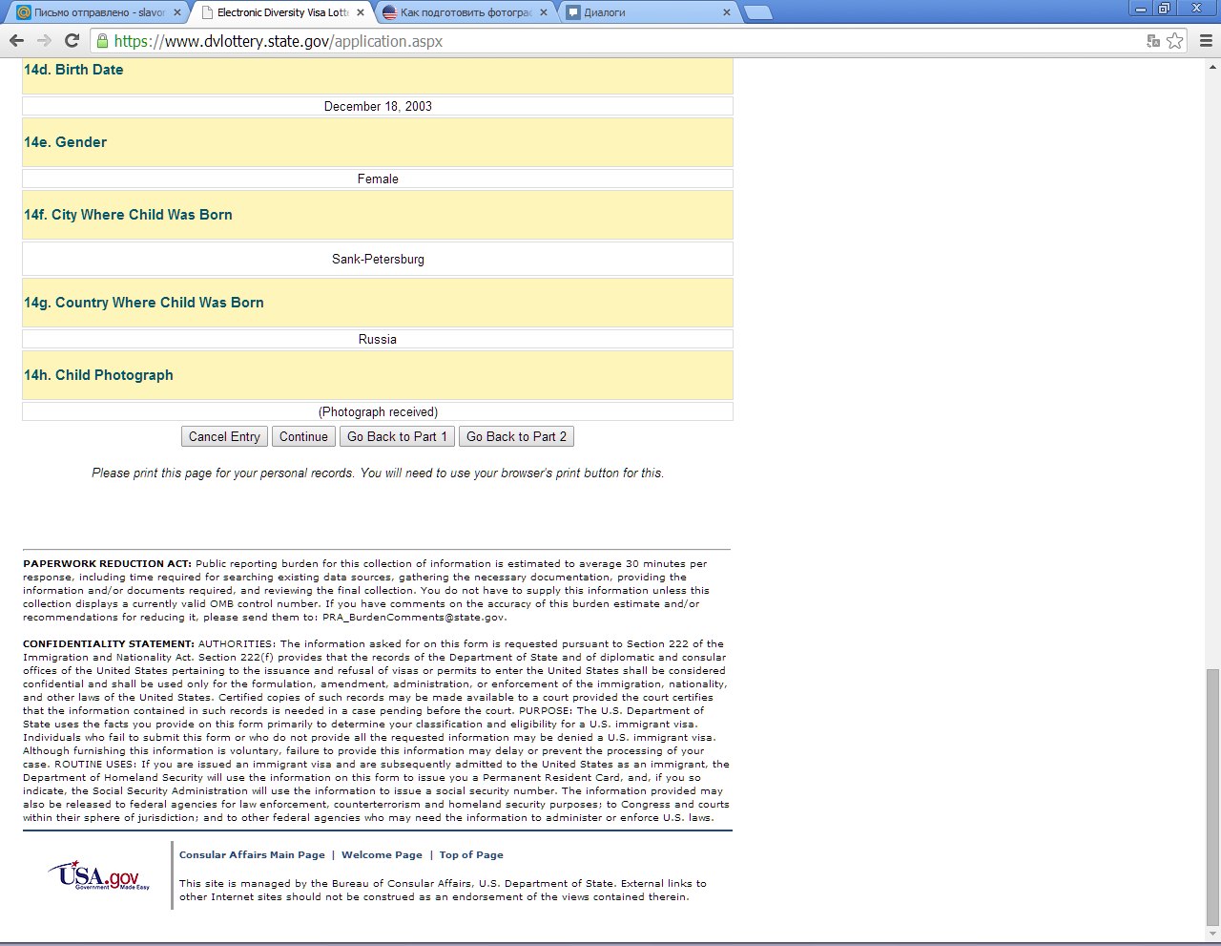This screenshot has width=1221, height=946.
Task: Click the translate page icon in address bar
Action: click(1153, 41)
